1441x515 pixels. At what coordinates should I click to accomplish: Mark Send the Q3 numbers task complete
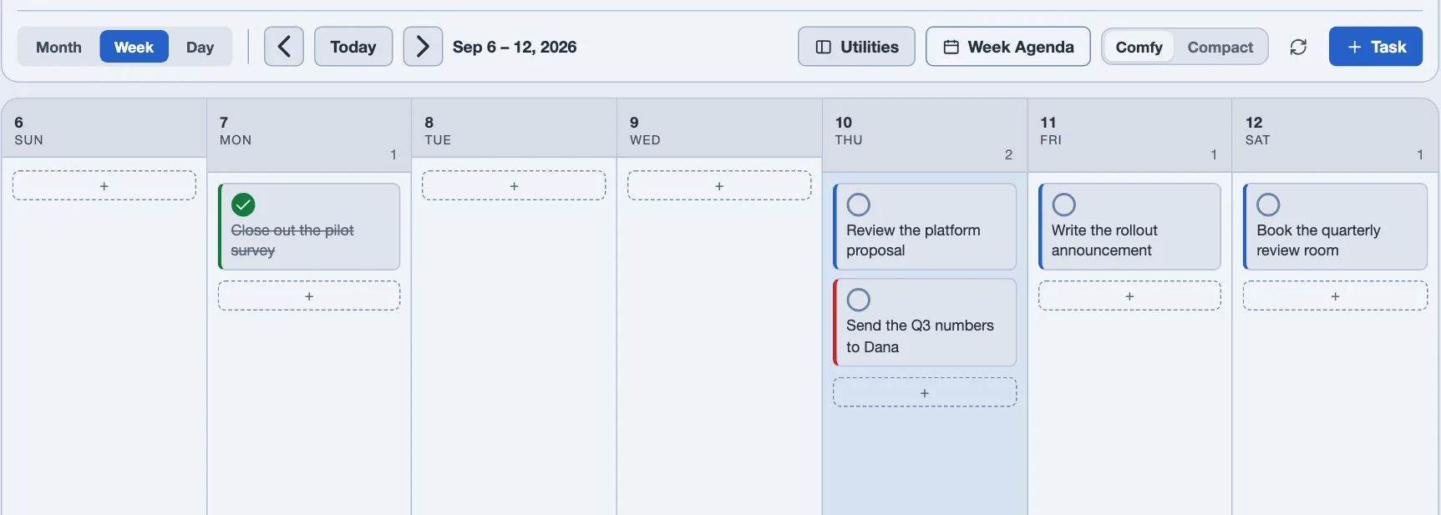point(859,300)
